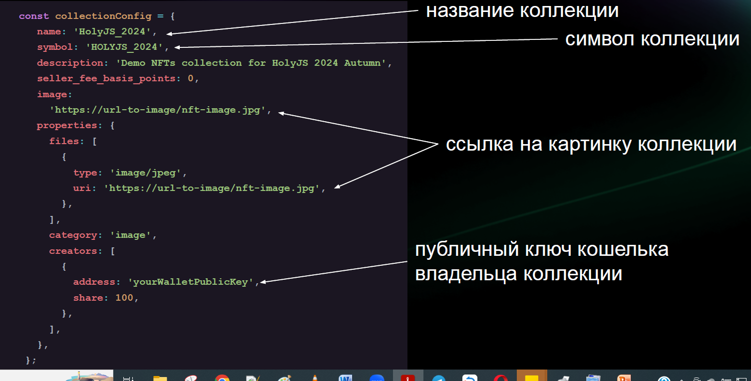Screen dimensions: 751x381
Task: Launch VLC media player
Action: pyautogui.click(x=316, y=376)
